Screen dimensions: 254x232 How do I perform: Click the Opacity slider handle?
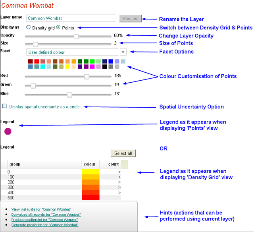pyautogui.click(x=76, y=37)
